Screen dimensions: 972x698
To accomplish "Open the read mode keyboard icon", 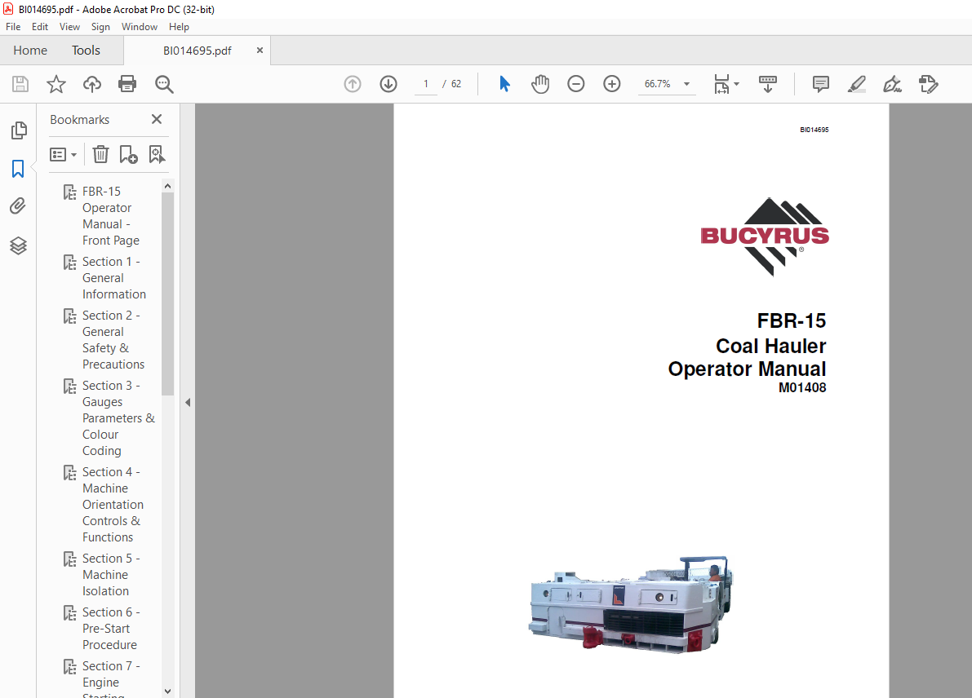I will coord(767,84).
